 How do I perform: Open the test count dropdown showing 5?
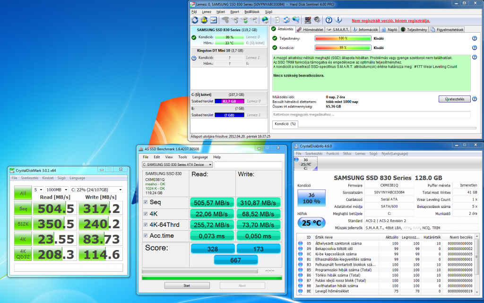(x=38, y=190)
